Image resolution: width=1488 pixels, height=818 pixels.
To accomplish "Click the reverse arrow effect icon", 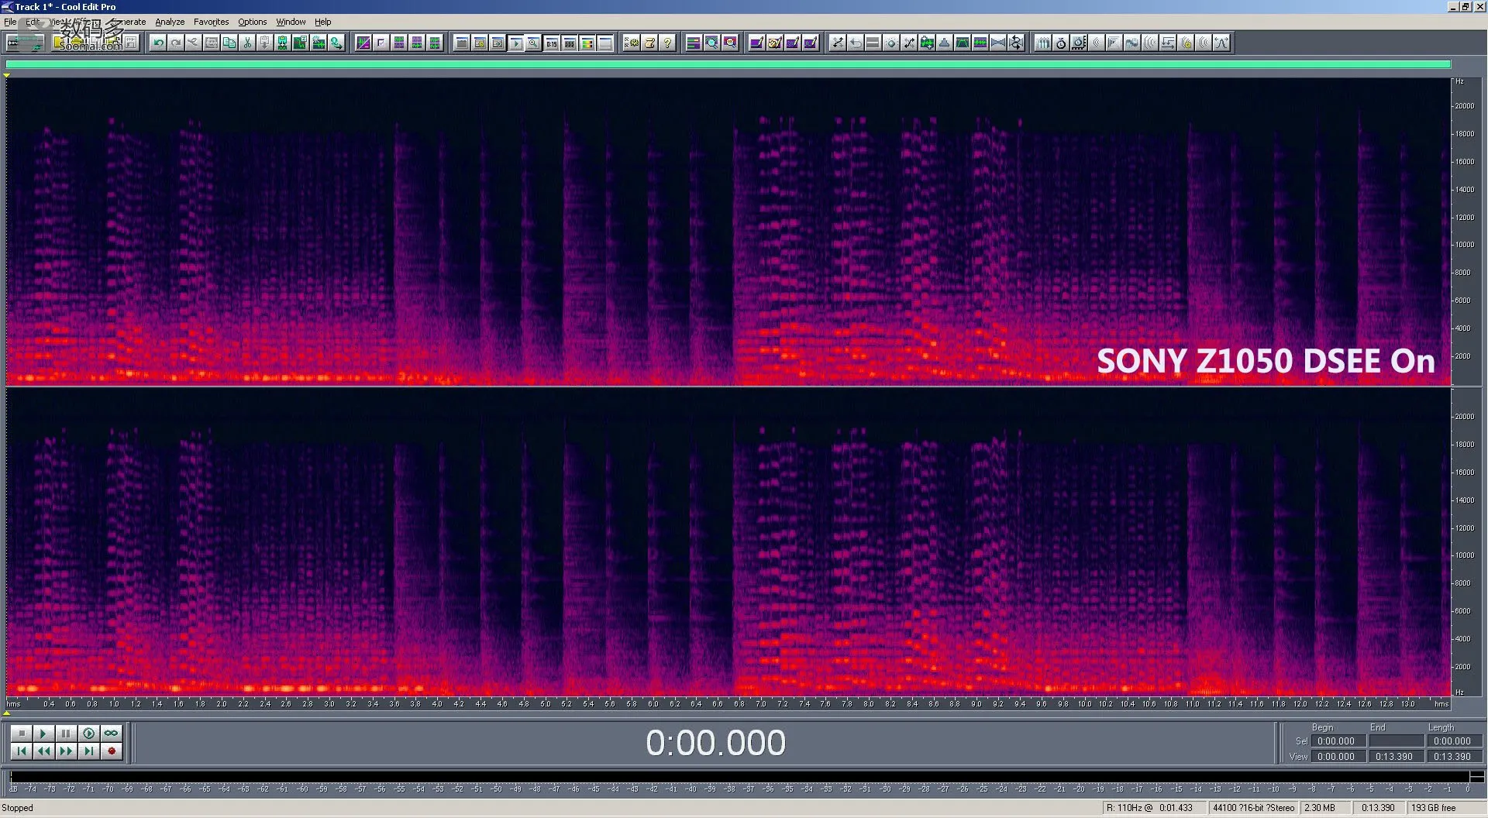I will [x=855, y=43].
